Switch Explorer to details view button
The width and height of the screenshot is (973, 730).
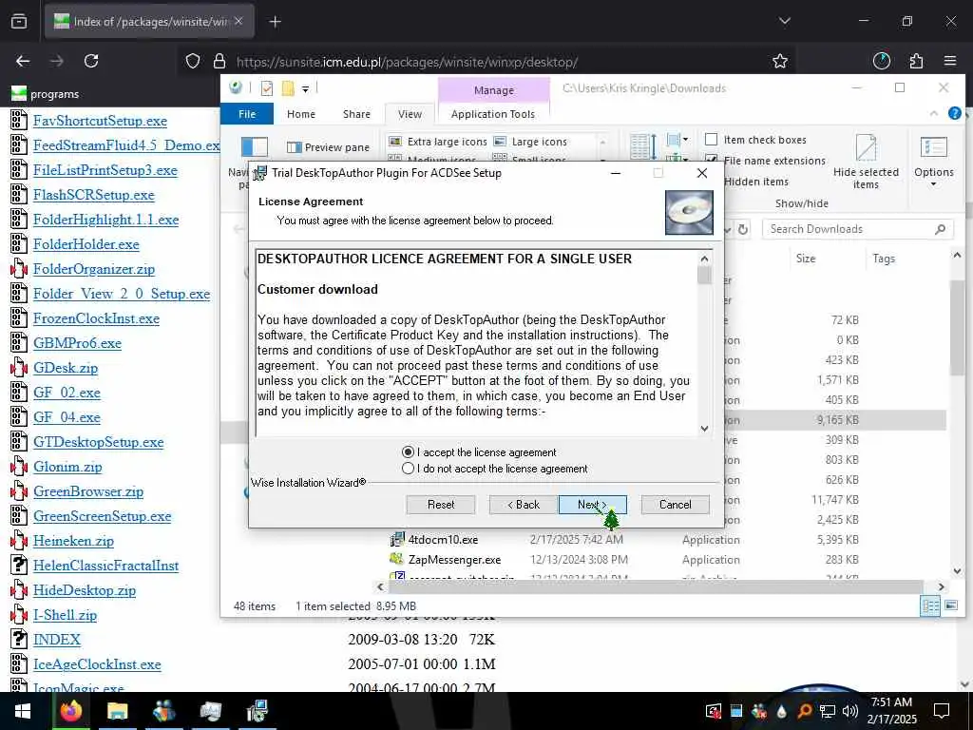click(930, 605)
